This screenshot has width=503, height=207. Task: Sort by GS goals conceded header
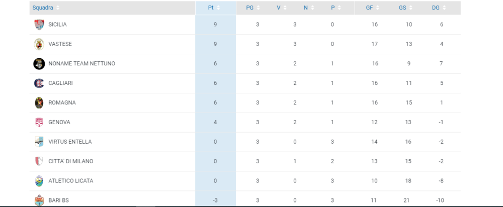point(405,8)
